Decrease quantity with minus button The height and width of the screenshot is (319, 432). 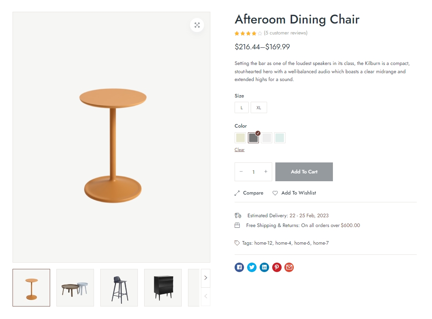coord(241,172)
